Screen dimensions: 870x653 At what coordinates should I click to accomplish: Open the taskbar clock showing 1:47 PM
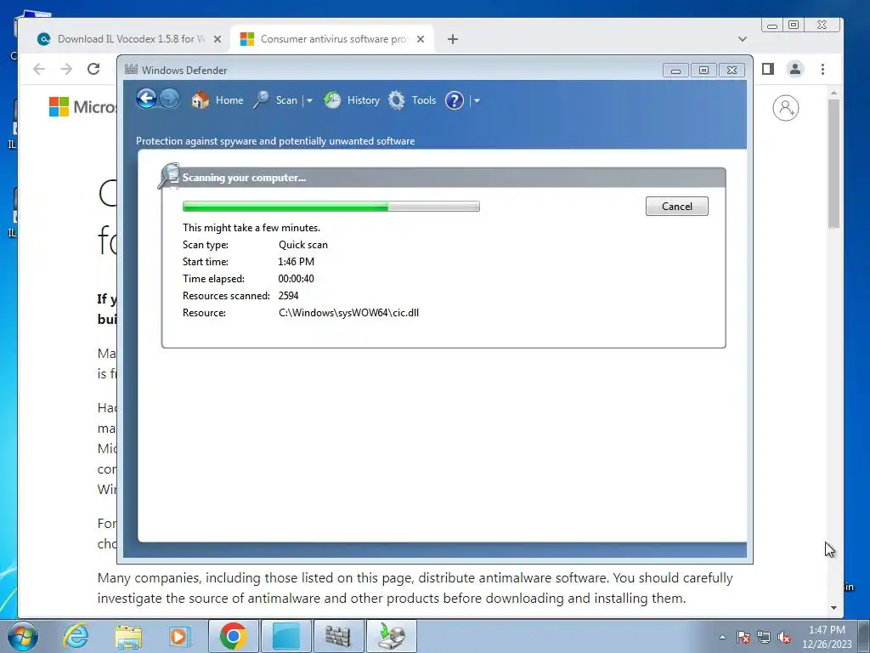point(827,637)
